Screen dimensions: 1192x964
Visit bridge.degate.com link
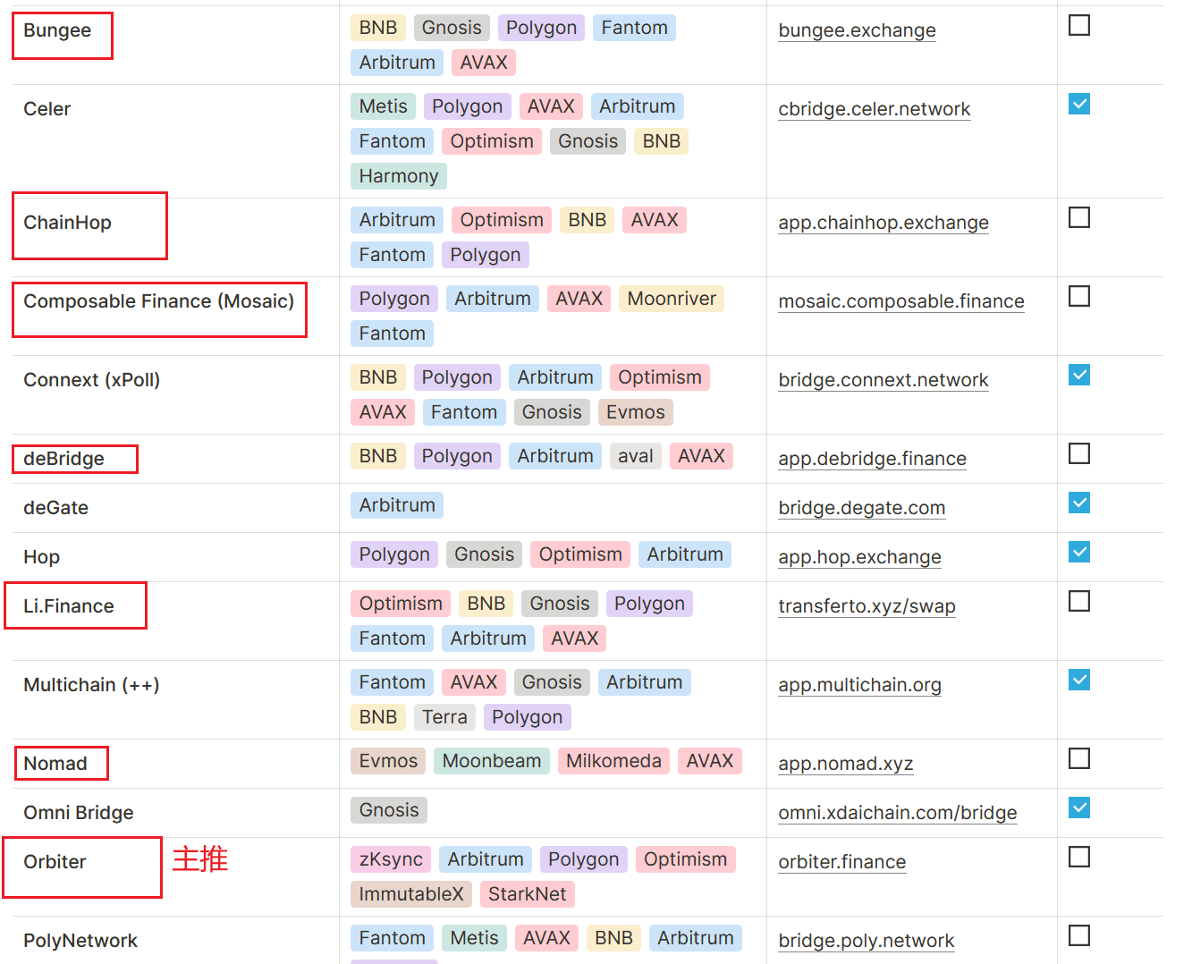click(x=861, y=508)
